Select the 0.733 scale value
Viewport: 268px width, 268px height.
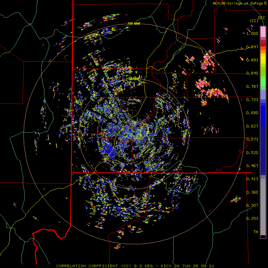pyautogui.click(x=252, y=100)
